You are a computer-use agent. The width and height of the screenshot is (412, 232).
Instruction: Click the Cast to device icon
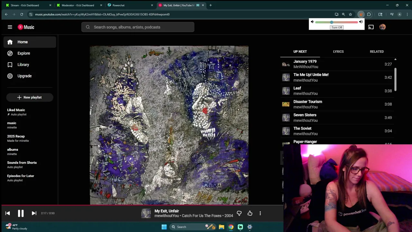[x=371, y=27]
